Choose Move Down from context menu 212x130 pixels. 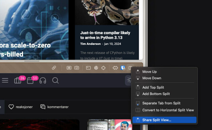(165, 78)
